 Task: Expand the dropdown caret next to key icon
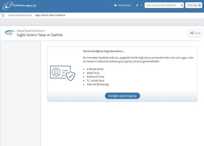(x=141, y=5)
